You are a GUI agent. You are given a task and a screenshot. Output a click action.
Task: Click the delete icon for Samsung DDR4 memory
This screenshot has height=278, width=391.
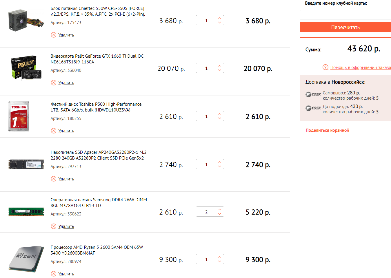point(54,226)
